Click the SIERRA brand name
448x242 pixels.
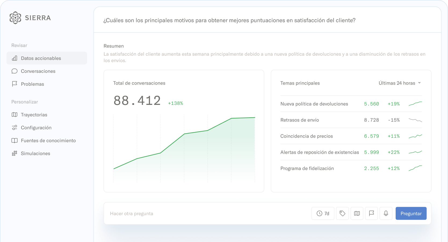pyautogui.click(x=38, y=18)
